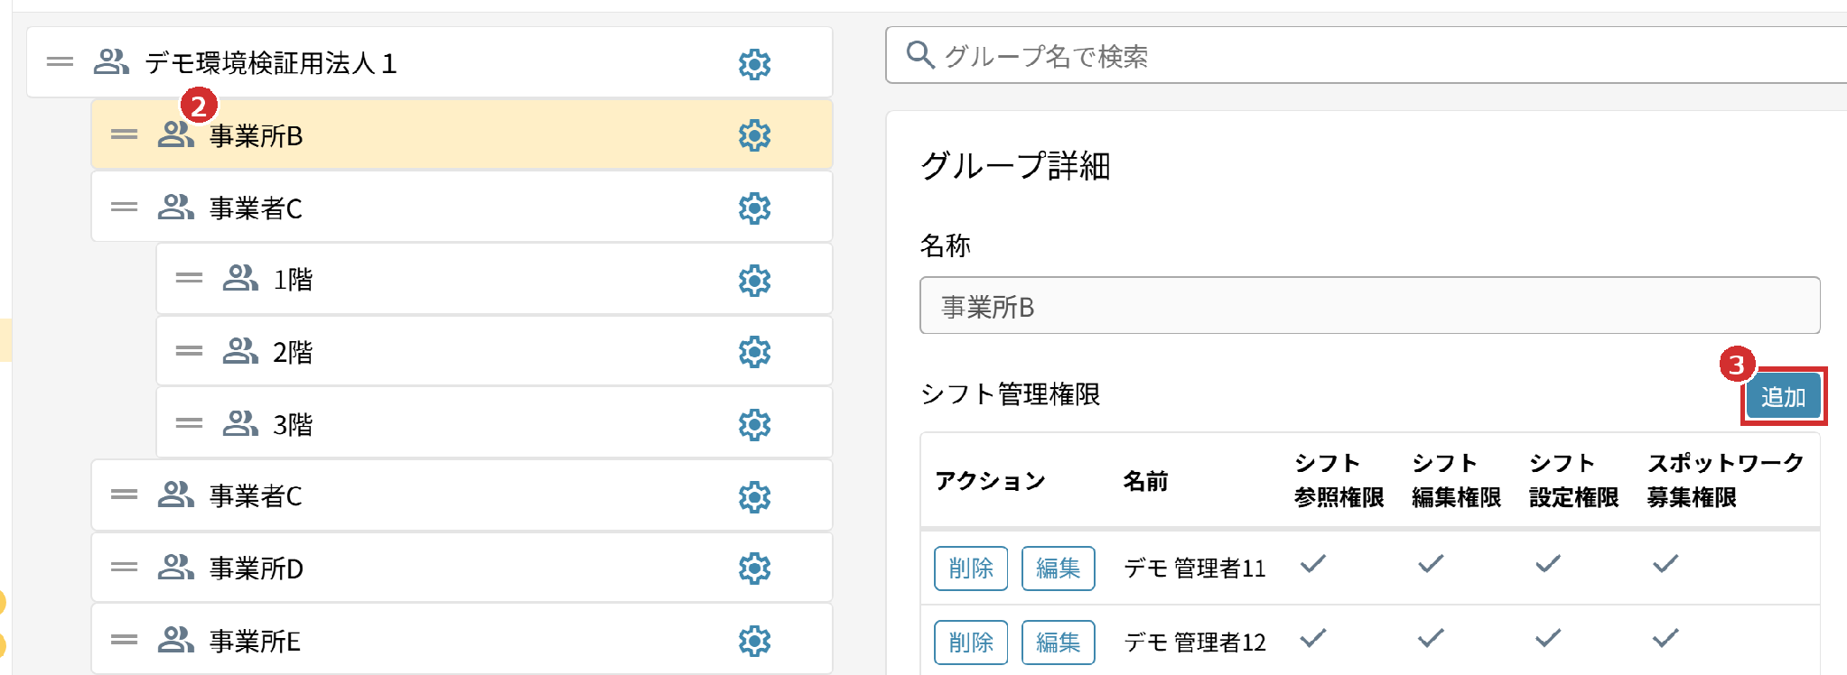Grab the drag handle of 事業所E
Viewport: 1847px width, 675px height.
(x=124, y=640)
